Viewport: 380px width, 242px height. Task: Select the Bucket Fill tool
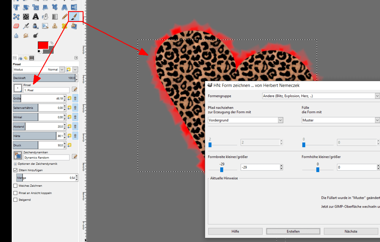click(x=45, y=17)
